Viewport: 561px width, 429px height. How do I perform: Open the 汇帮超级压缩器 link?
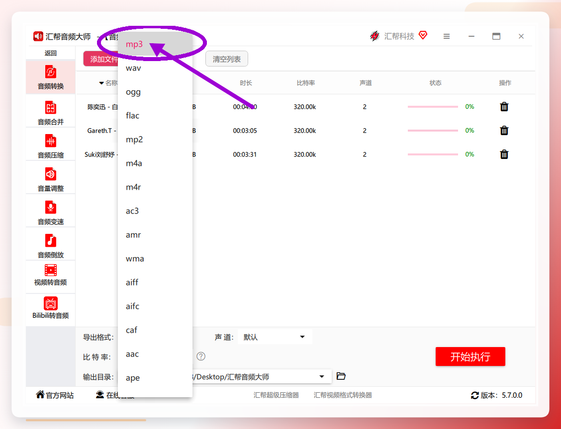[276, 395]
